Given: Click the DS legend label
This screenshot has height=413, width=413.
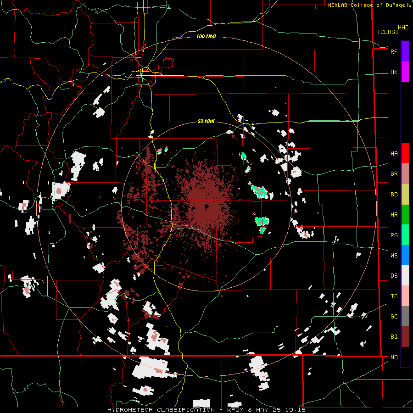Looking at the screenshot, I should 394,276.
